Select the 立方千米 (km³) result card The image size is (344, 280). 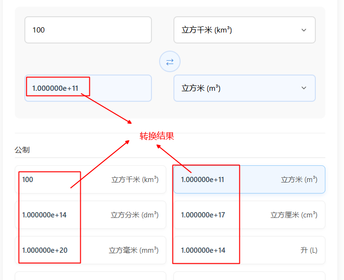(x=90, y=180)
